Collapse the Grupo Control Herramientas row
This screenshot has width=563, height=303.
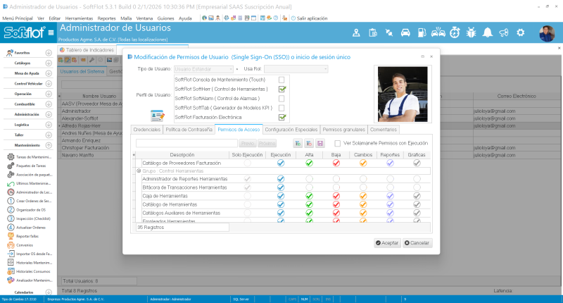(139, 171)
